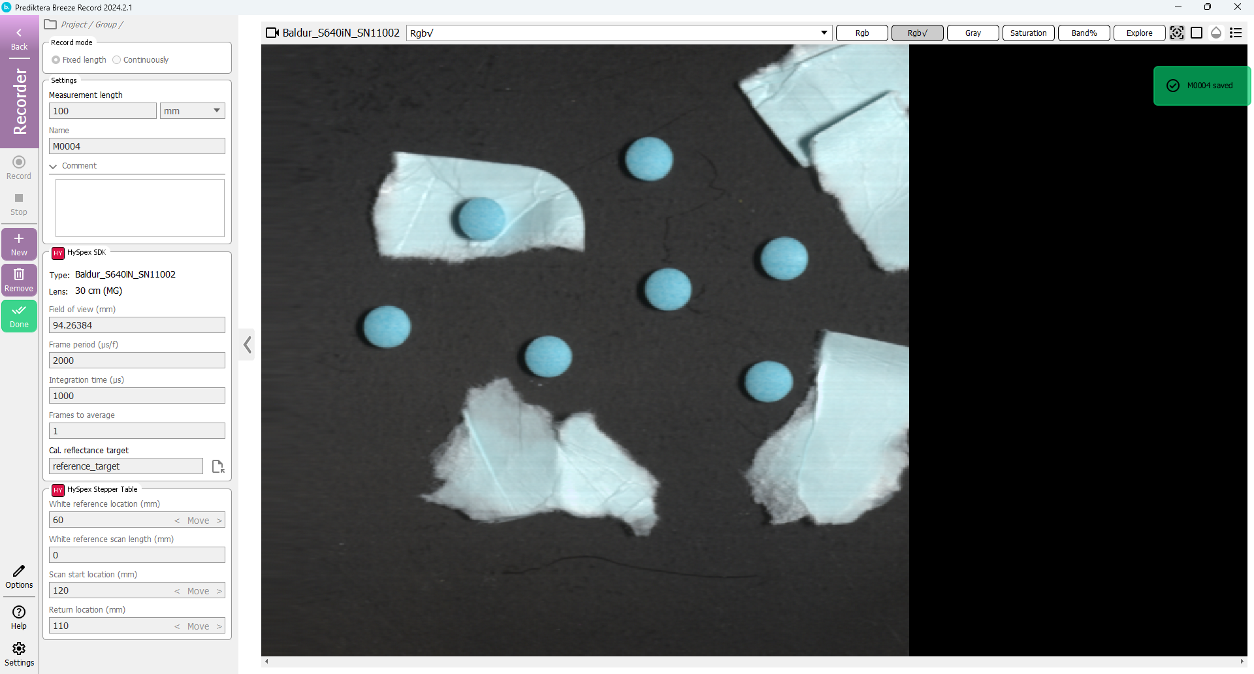This screenshot has width=1254, height=674.
Task: Switch to Saturation visualization
Action: click(1028, 33)
